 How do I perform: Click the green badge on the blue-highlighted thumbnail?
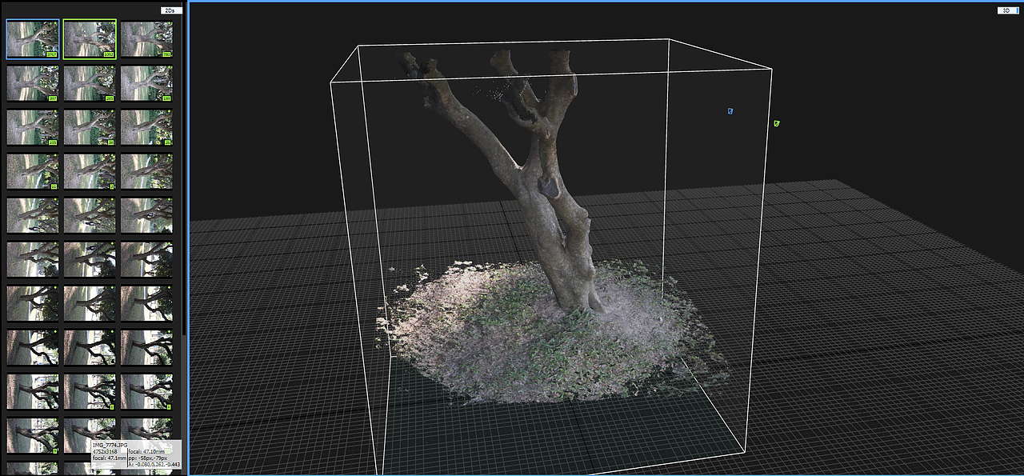click(50, 53)
